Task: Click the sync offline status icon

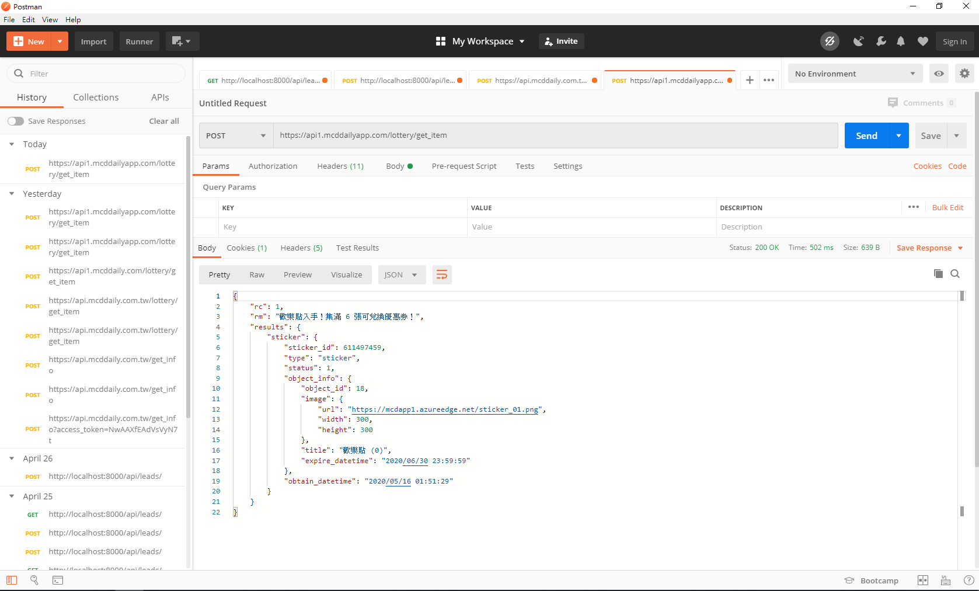Action: (830, 41)
